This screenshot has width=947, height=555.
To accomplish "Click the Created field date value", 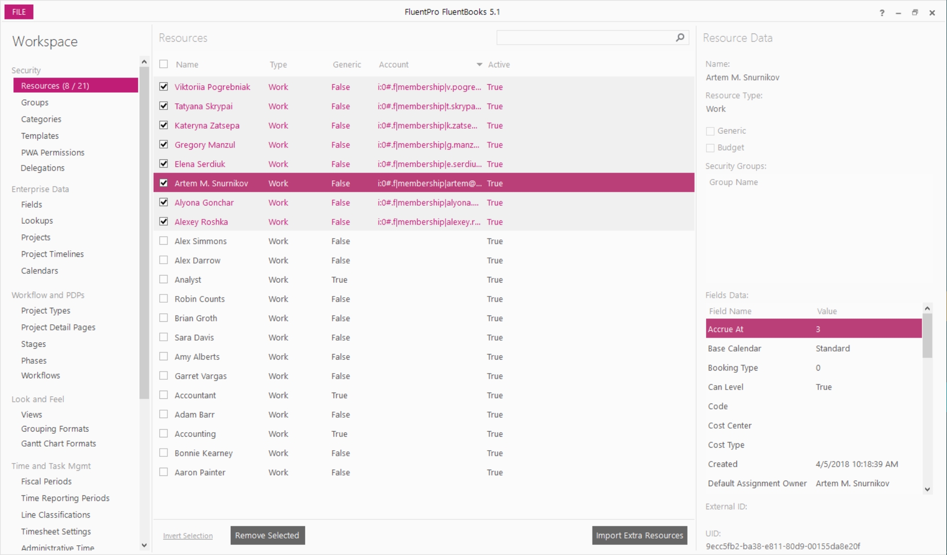I will (857, 464).
